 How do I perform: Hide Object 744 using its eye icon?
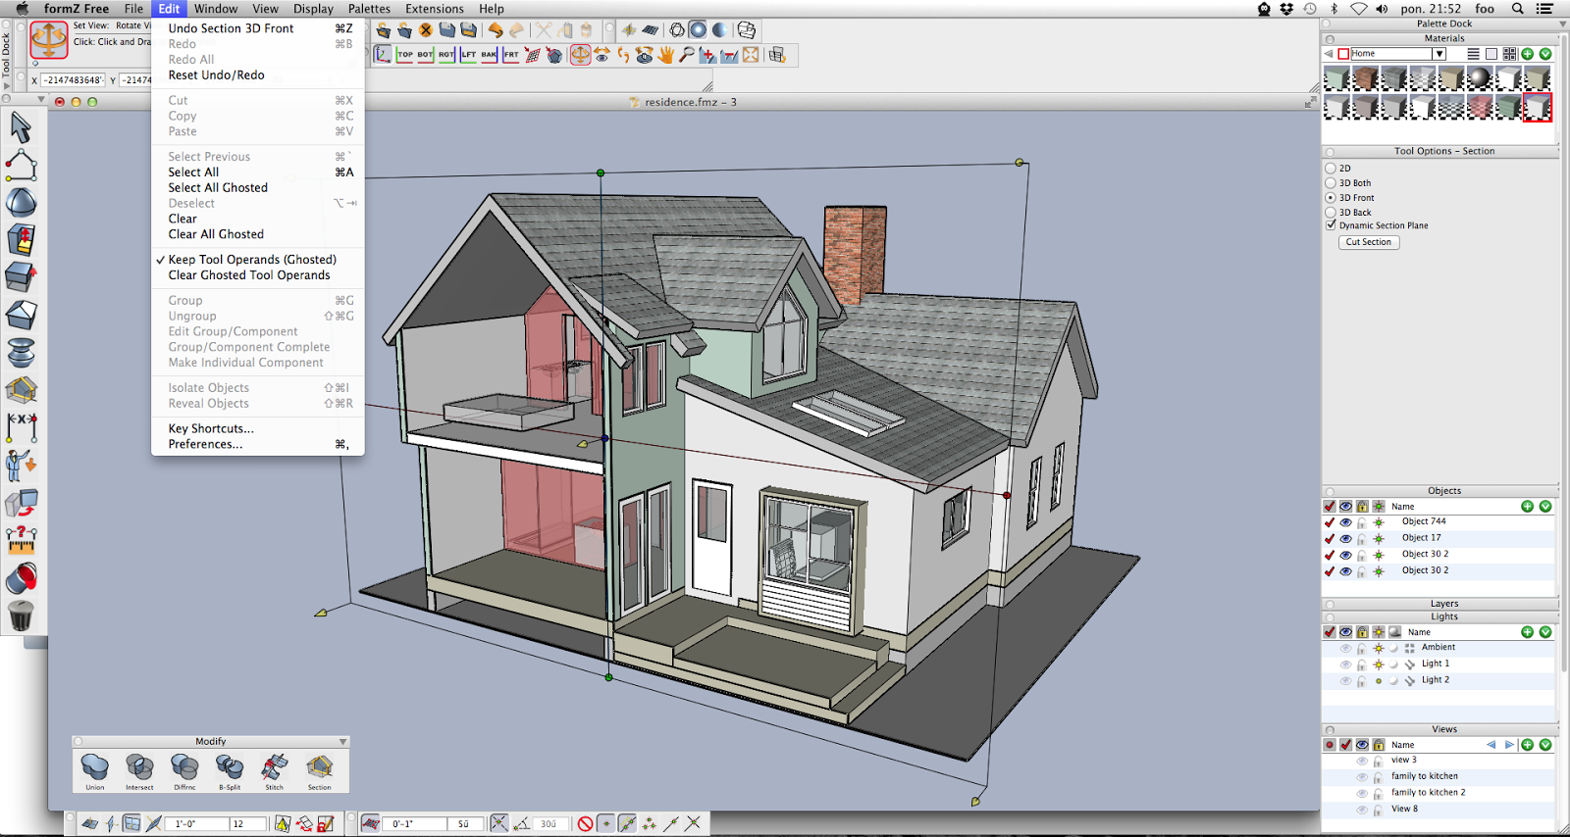coord(1346,522)
